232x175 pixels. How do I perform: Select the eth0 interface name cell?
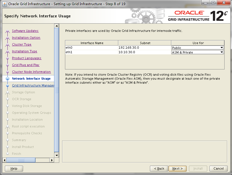[x=91, y=48]
